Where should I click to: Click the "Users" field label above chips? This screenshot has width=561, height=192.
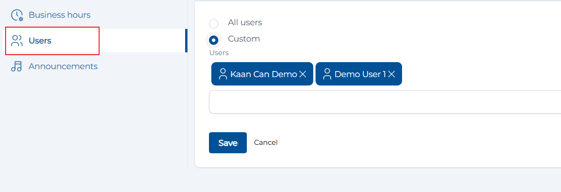[219, 53]
